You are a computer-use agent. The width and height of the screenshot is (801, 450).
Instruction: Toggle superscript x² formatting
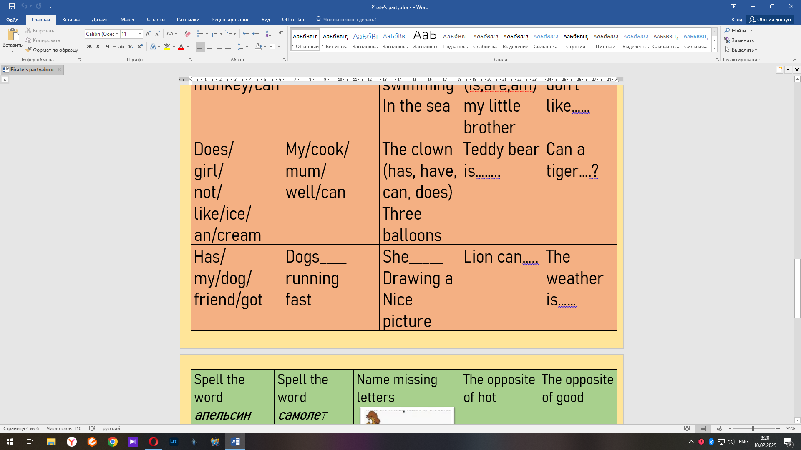pyautogui.click(x=140, y=47)
